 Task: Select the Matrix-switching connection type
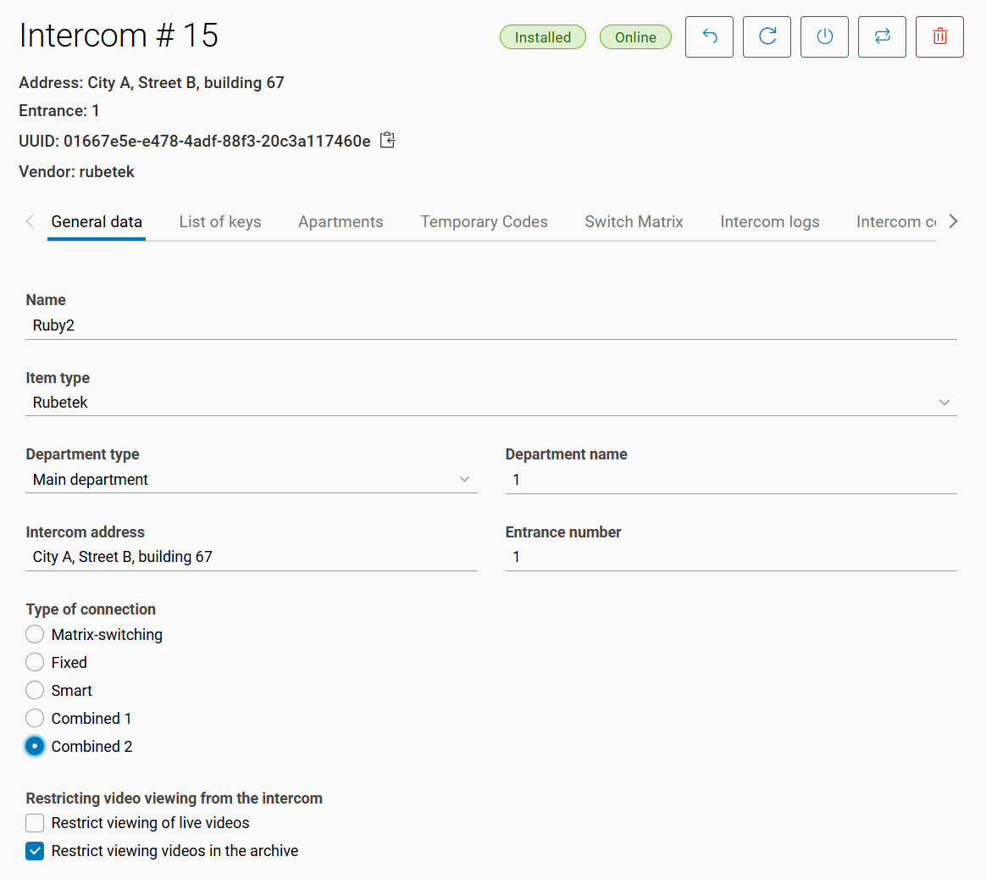[35, 635]
